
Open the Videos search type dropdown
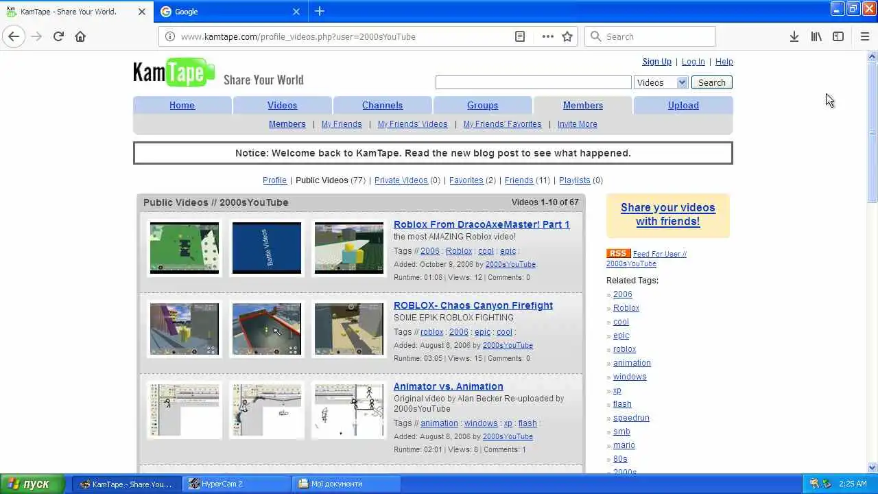click(661, 82)
